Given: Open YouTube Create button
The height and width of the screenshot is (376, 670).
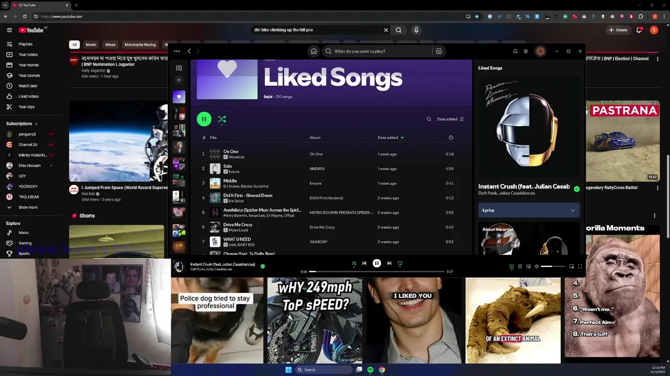Looking at the screenshot, I should pos(618,30).
